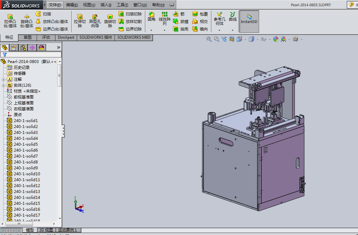Open the 异型孔向导 hole wizard
358x235 pixels.
tap(95, 21)
